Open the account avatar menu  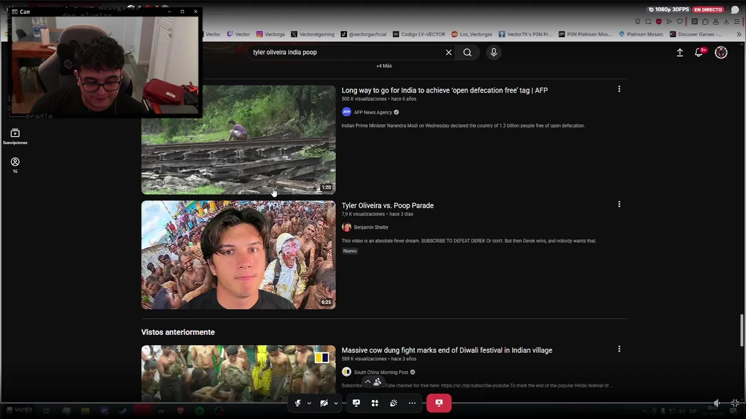point(721,52)
